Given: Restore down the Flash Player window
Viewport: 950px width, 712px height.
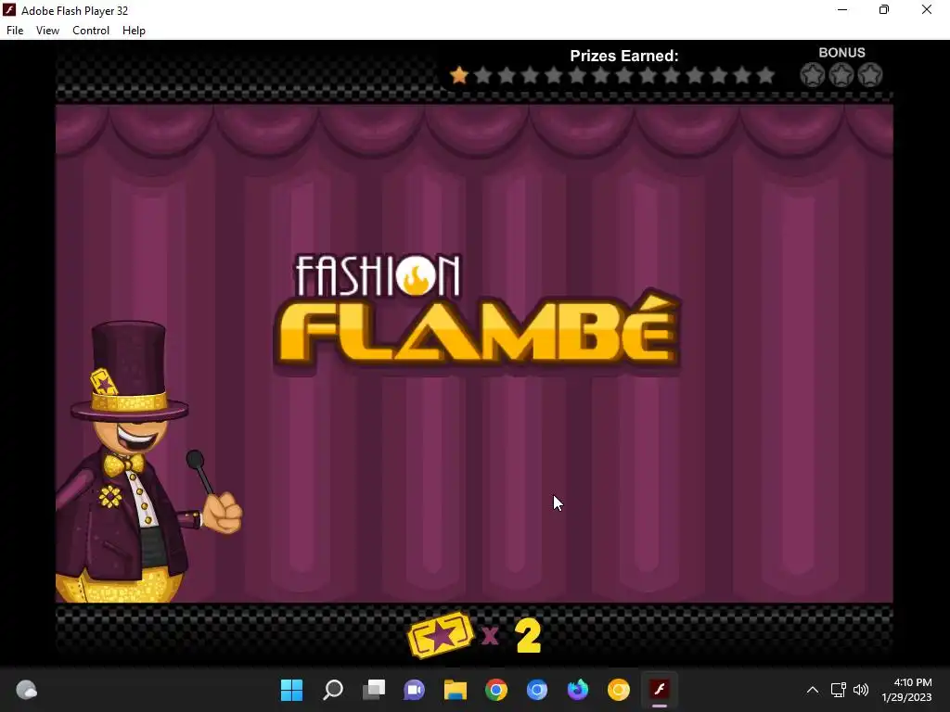Looking at the screenshot, I should 884,9.
